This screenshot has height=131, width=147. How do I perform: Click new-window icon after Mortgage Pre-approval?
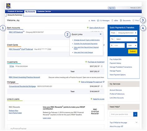[x=104, y=82]
